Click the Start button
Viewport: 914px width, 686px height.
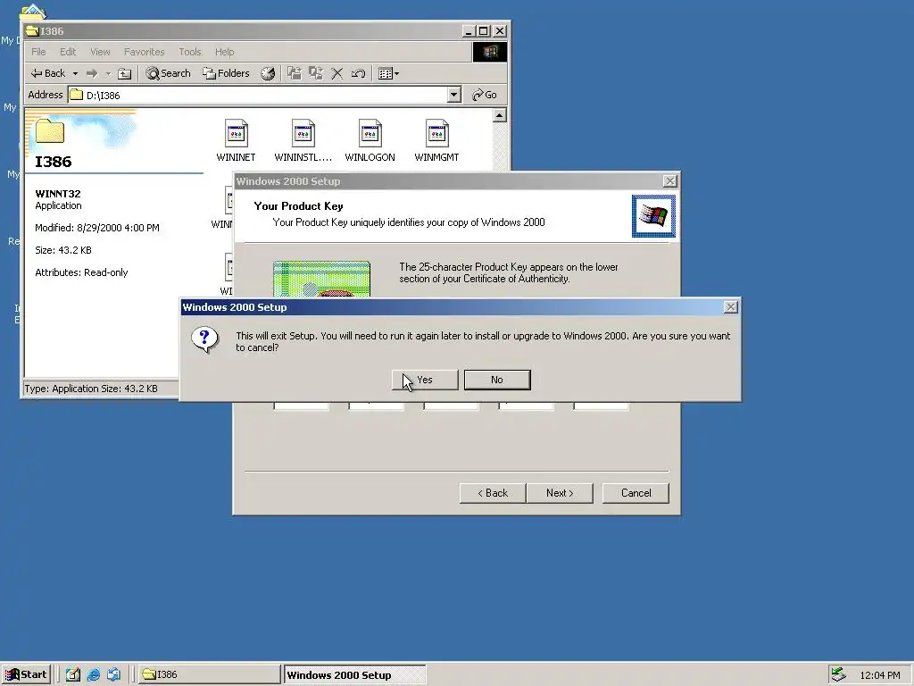26,675
